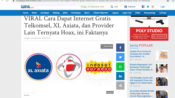
Task: Expand photo with lihat foto button
Action: [x=107, y=46]
